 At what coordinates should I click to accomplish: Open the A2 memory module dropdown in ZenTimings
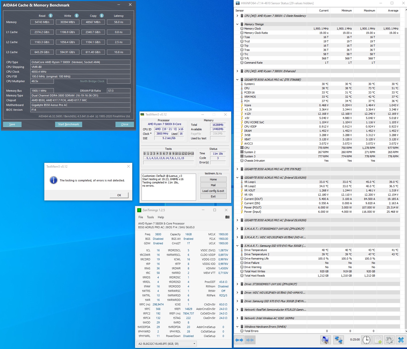pos(167,344)
